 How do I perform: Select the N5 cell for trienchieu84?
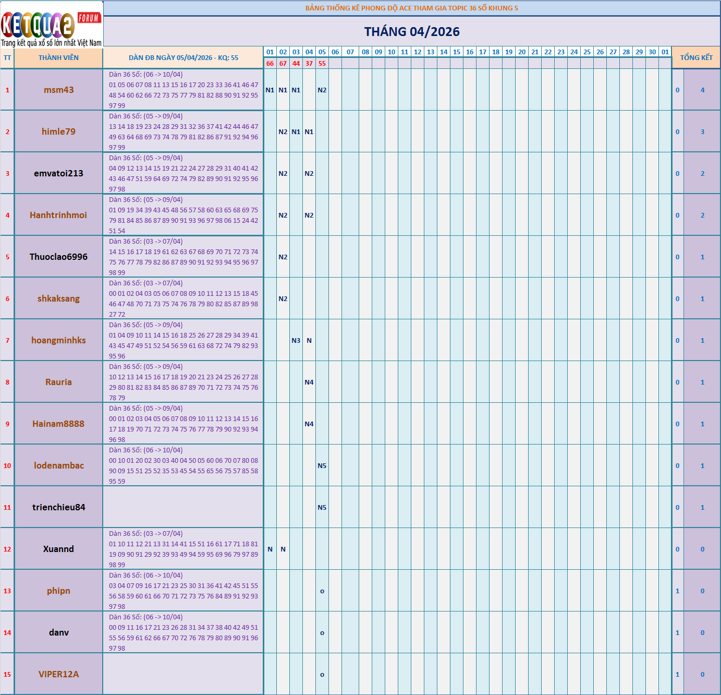322,507
